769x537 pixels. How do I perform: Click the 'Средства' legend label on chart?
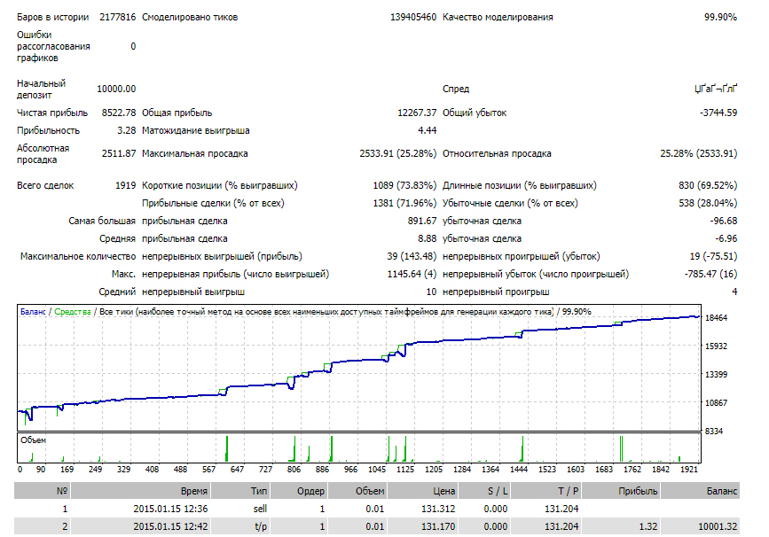click(x=73, y=312)
